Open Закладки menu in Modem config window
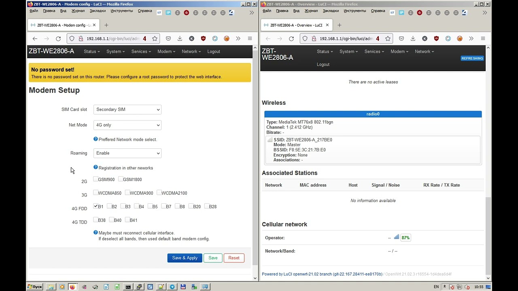This screenshot has height=291, width=518. tap(98, 11)
